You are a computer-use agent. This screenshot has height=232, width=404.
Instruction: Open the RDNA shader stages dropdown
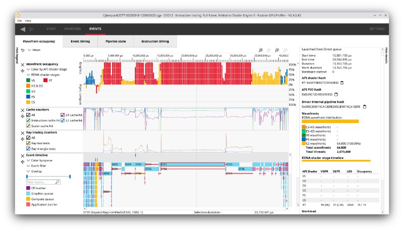[x=43, y=75]
